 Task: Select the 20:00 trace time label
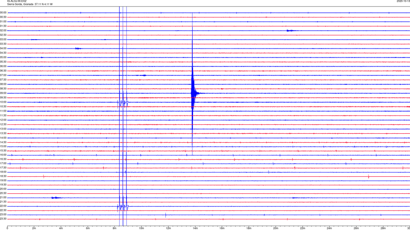[3, 189]
